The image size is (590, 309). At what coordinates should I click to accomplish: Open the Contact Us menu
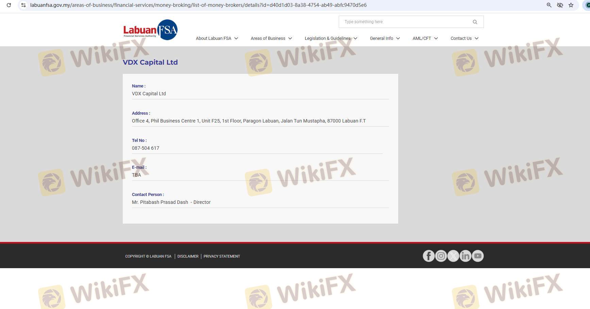point(464,38)
